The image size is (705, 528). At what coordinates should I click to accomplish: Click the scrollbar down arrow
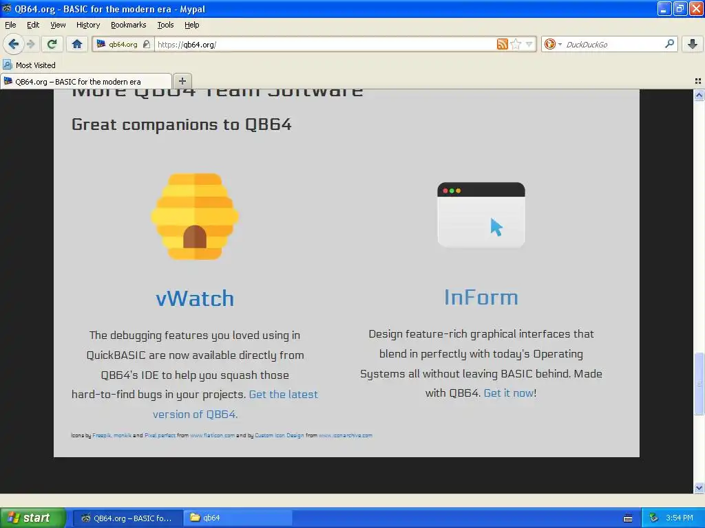699,488
